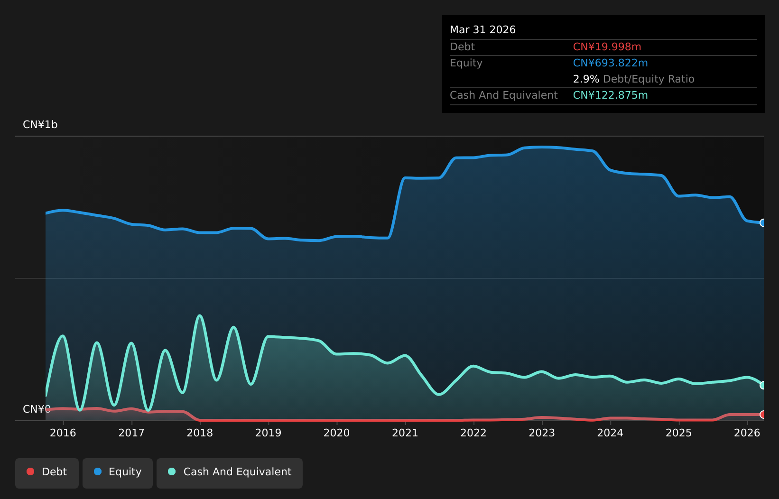This screenshot has height=499, width=779.
Task: Click the 2021 x-axis label
Action: tap(405, 433)
